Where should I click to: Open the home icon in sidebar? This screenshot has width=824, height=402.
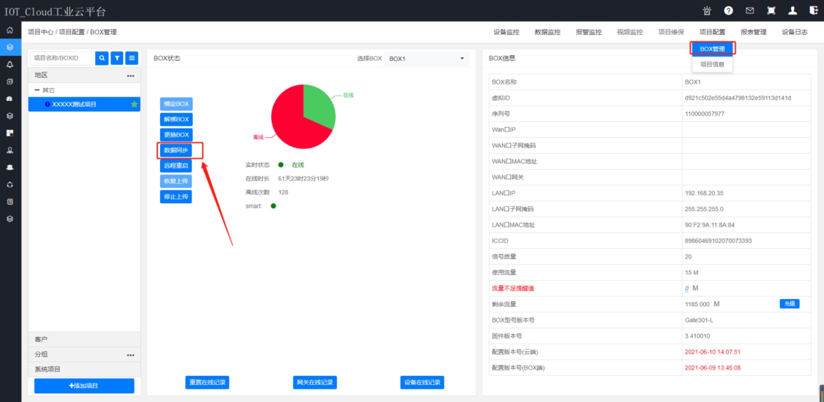click(10, 30)
